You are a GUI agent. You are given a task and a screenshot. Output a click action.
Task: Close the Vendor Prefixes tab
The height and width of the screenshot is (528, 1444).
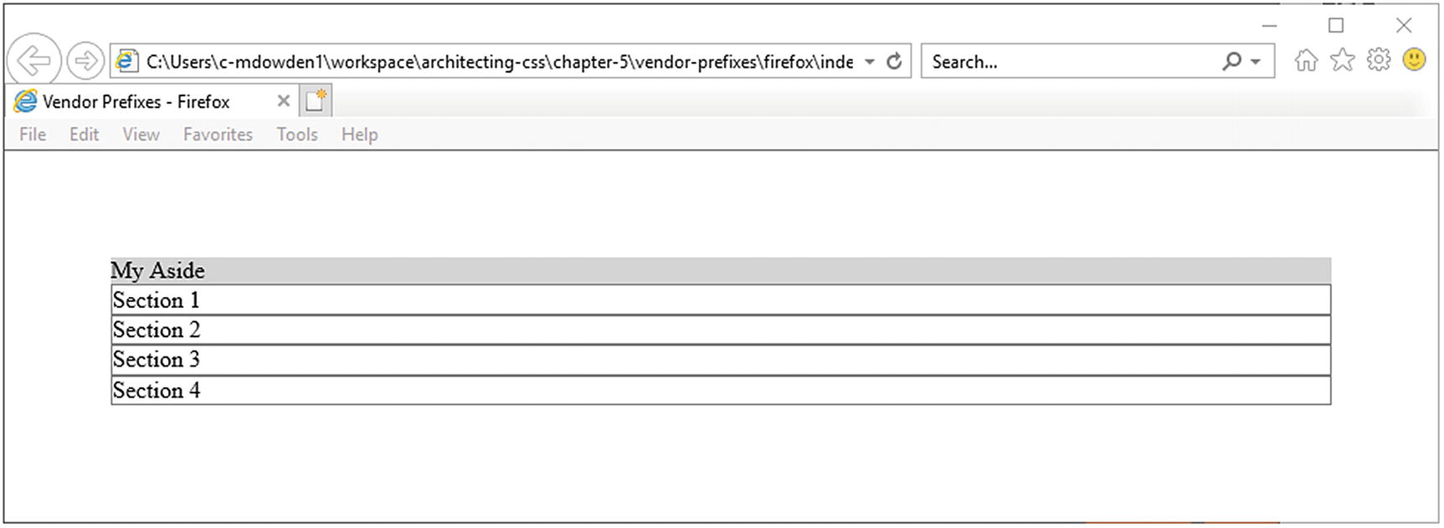tap(283, 101)
